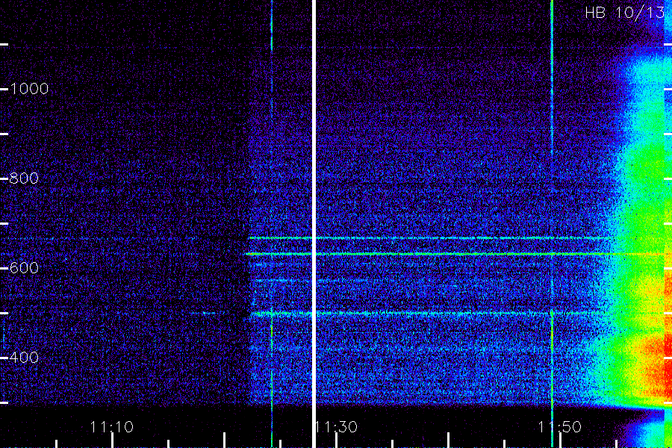The image size is (672, 448).
Task: Click the 400 frequency axis label
Action: [x=24, y=357]
